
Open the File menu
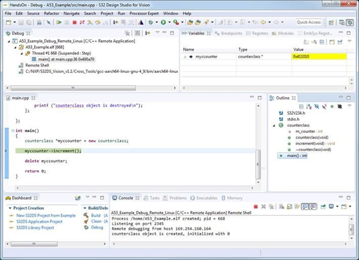pyautogui.click(x=8, y=14)
